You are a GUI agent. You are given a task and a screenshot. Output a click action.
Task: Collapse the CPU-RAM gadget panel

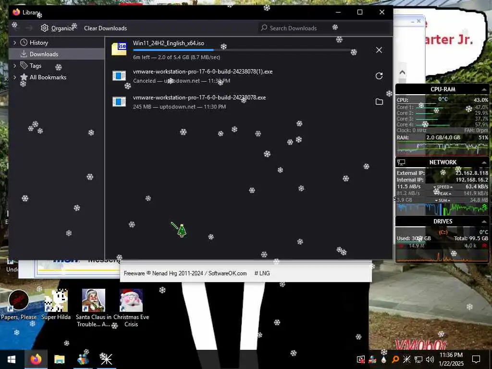pos(484,89)
